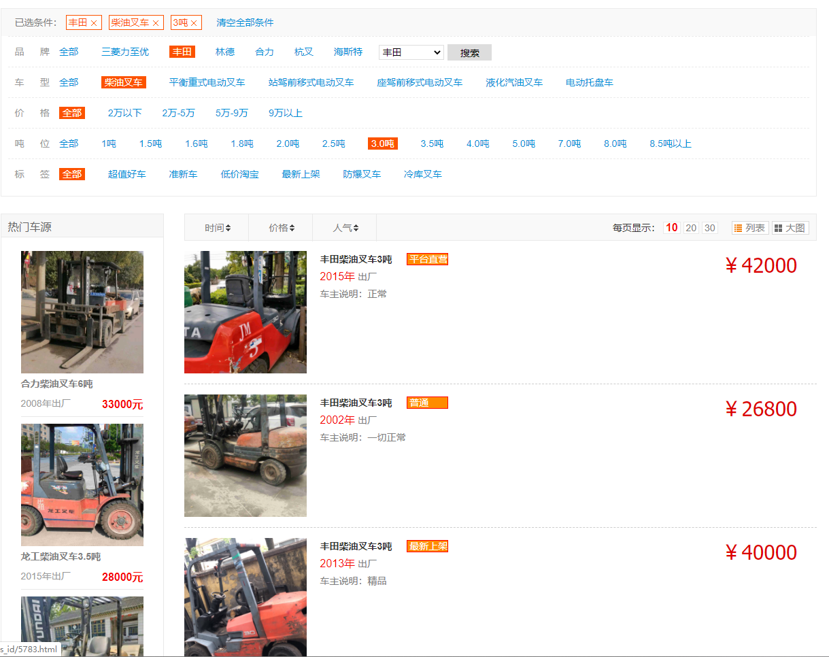This screenshot has height=657, width=829.
Task: Remove the 丰田 selected filter tag
Action: (94, 23)
